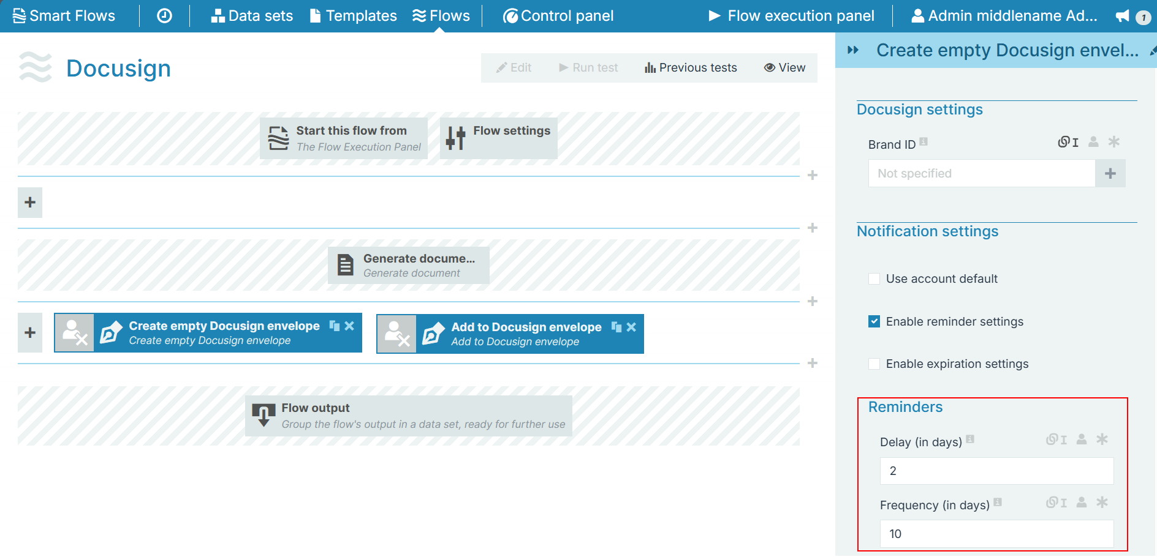Check the Use account default checkbox
Viewport: 1157px width, 557px height.
click(874, 279)
